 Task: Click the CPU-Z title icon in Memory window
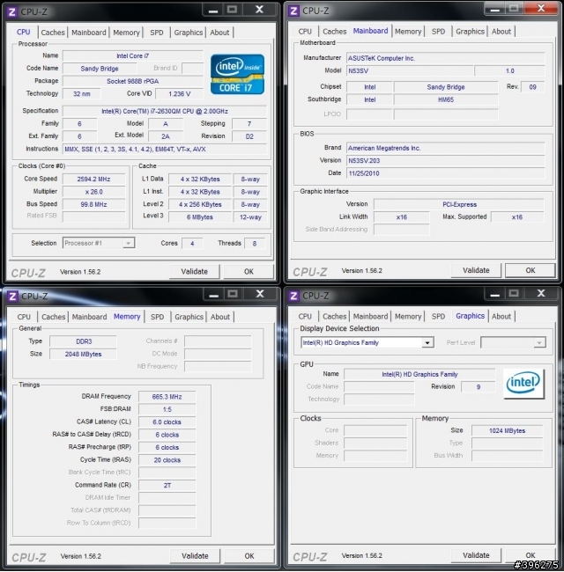pyautogui.click(x=12, y=297)
